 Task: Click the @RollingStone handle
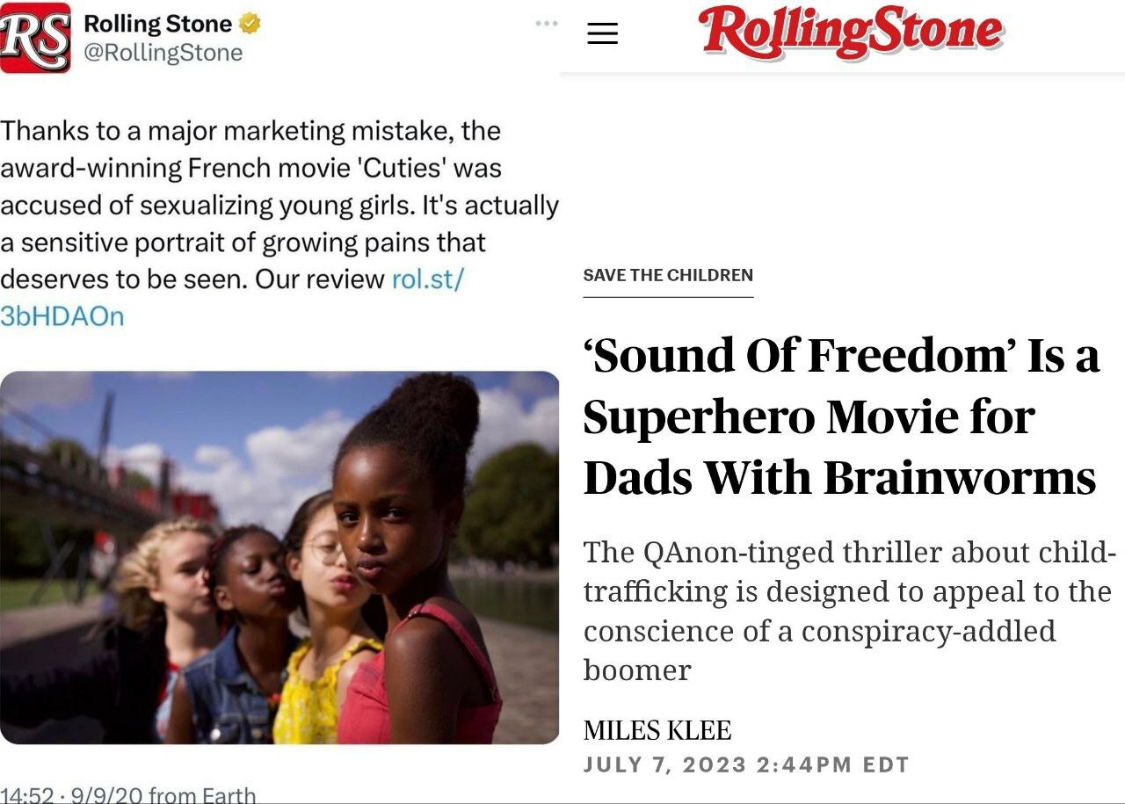coord(163,53)
